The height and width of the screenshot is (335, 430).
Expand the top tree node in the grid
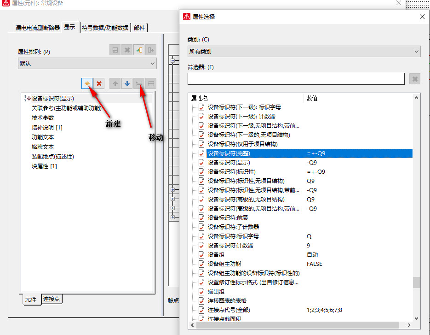point(173,60)
